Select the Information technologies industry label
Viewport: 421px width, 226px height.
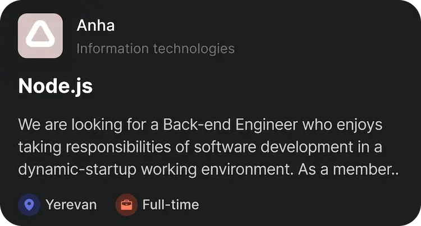click(155, 48)
